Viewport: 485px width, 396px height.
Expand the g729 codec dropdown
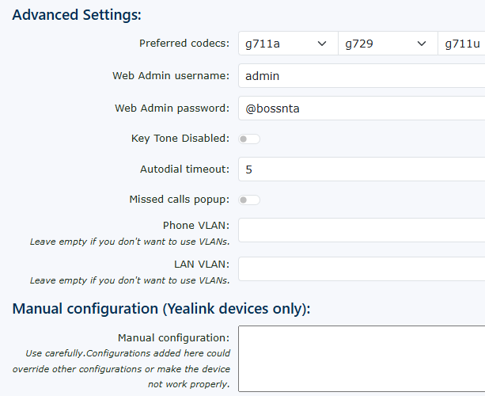pyautogui.click(x=388, y=44)
